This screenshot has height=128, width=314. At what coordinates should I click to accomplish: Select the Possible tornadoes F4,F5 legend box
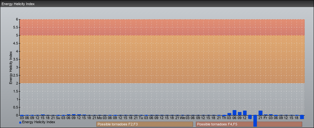[249, 124]
